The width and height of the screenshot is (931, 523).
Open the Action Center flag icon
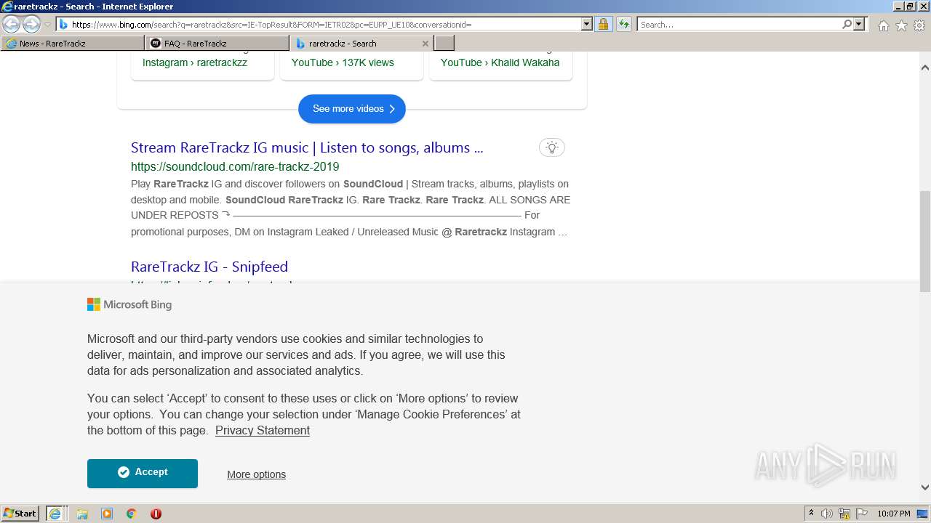click(862, 514)
